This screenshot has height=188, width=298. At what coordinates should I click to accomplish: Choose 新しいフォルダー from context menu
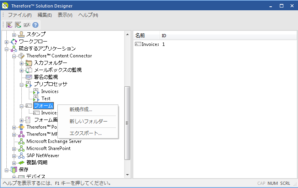(x=88, y=121)
